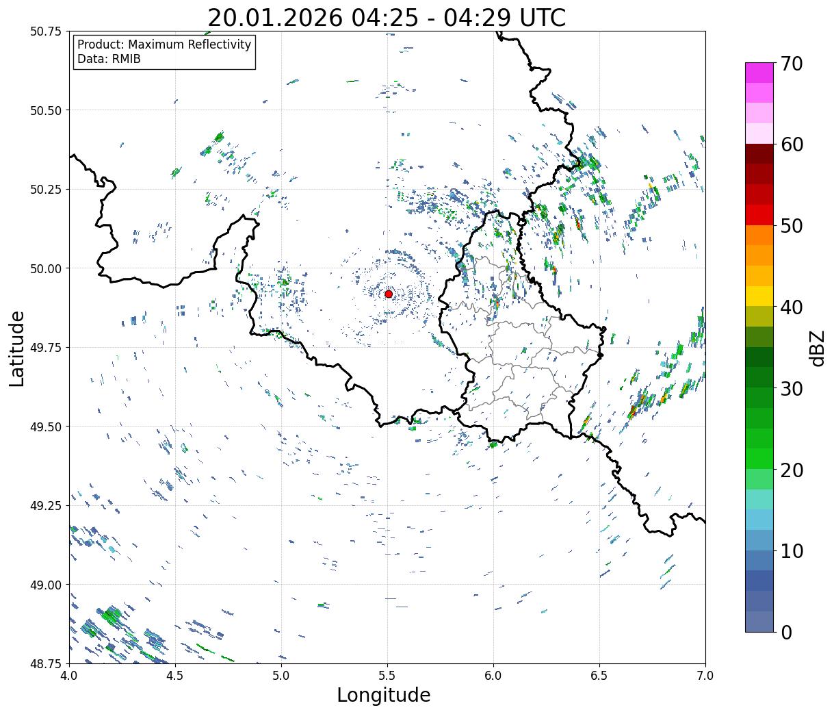Click the 30 tick label on colorbar
834x712 pixels.
(x=791, y=389)
